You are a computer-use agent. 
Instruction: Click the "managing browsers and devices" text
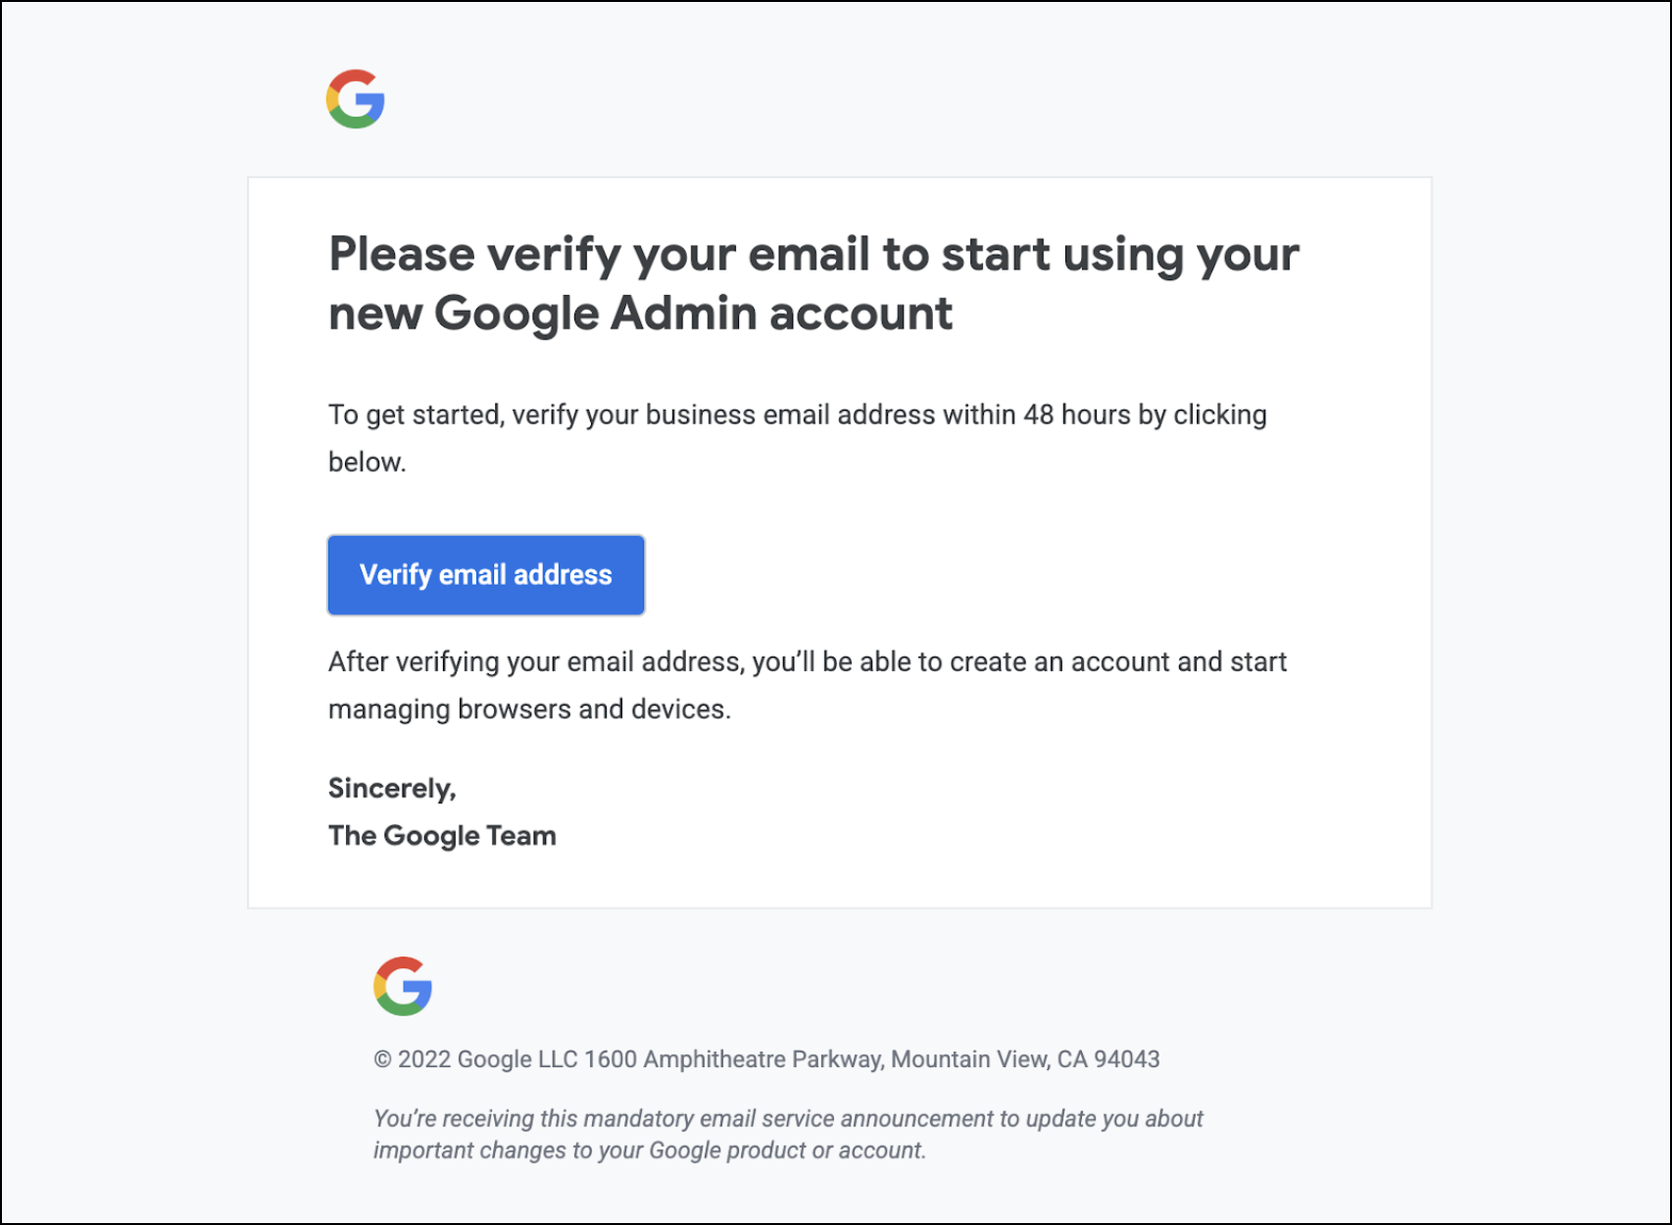pyautogui.click(x=529, y=709)
